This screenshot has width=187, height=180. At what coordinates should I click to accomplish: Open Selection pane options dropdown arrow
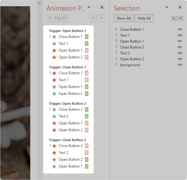point(167,7)
